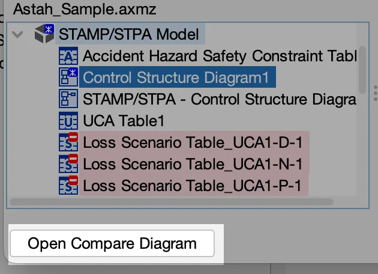Click the vertical scrollbar of the tree
The image size is (378, 274).
coord(362,70)
